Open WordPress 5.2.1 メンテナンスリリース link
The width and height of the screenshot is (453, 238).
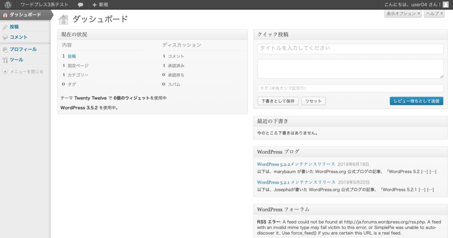click(x=296, y=182)
